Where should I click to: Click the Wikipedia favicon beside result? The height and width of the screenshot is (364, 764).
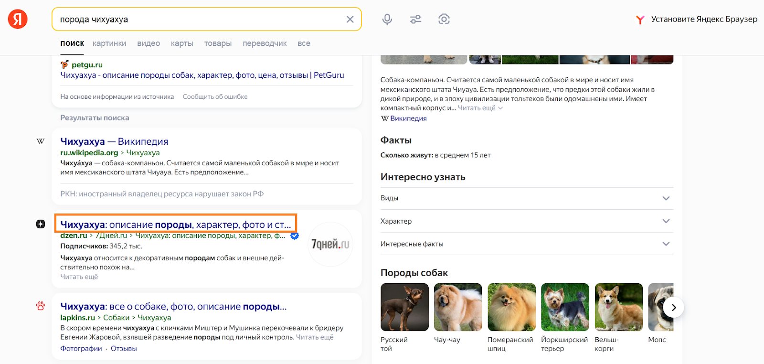coord(41,141)
